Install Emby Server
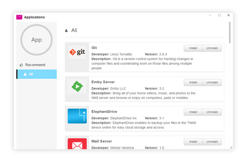 tap(193, 82)
